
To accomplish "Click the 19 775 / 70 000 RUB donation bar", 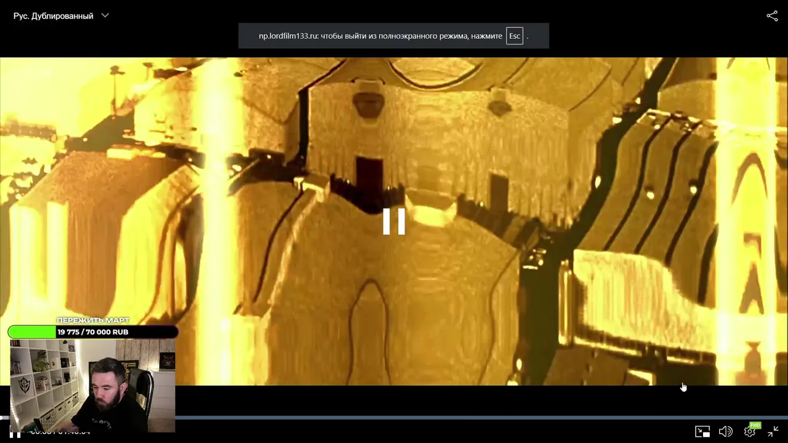I will click(93, 332).
